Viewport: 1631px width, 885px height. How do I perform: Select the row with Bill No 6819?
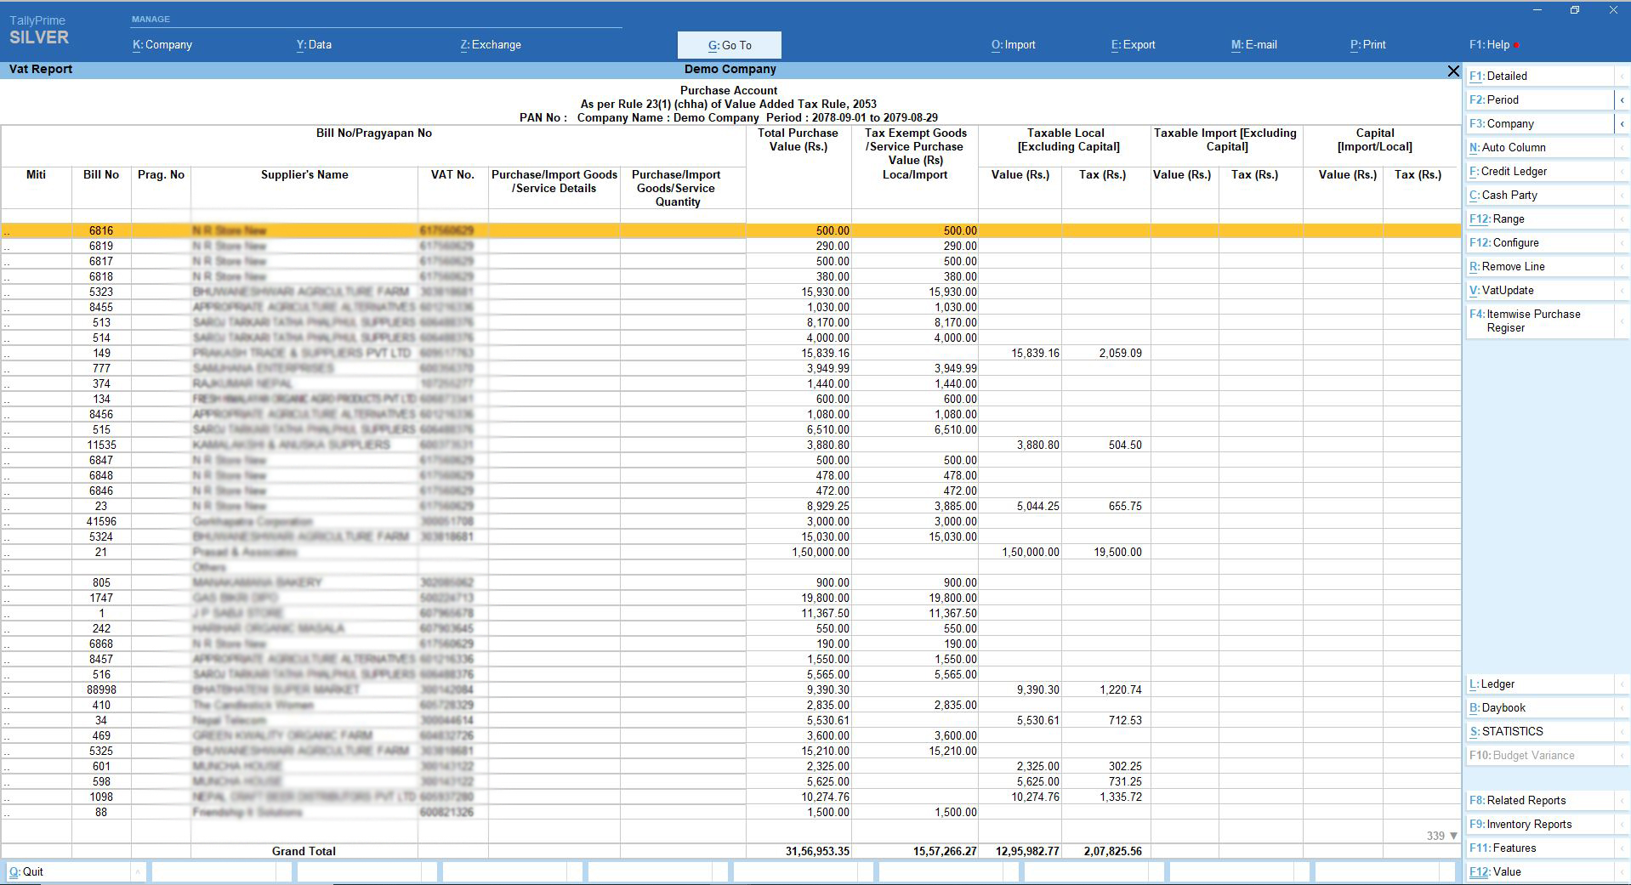click(x=730, y=246)
